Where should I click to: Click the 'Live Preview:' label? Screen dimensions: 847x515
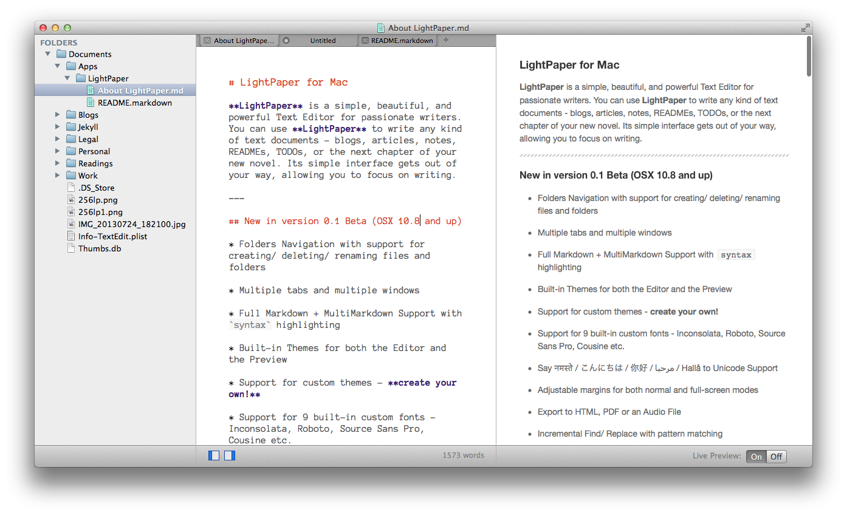[x=717, y=455]
